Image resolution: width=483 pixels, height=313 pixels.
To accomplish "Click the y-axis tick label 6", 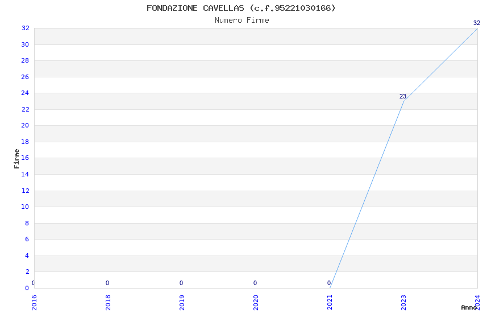I will [27, 239].
